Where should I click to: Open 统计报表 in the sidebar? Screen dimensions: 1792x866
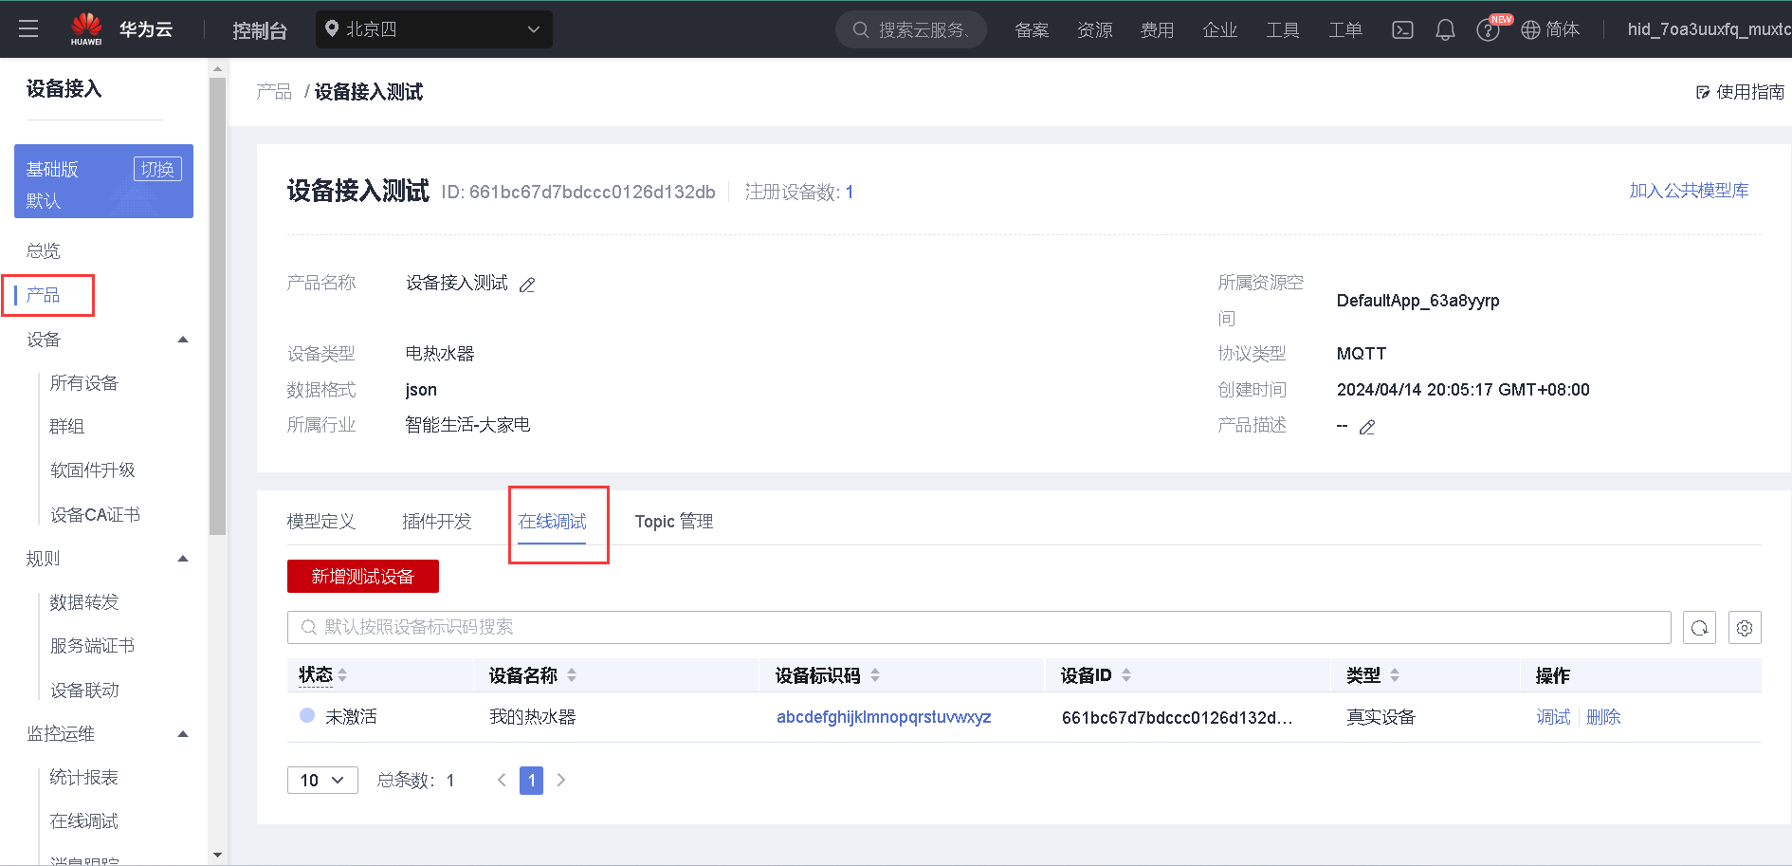(x=84, y=778)
